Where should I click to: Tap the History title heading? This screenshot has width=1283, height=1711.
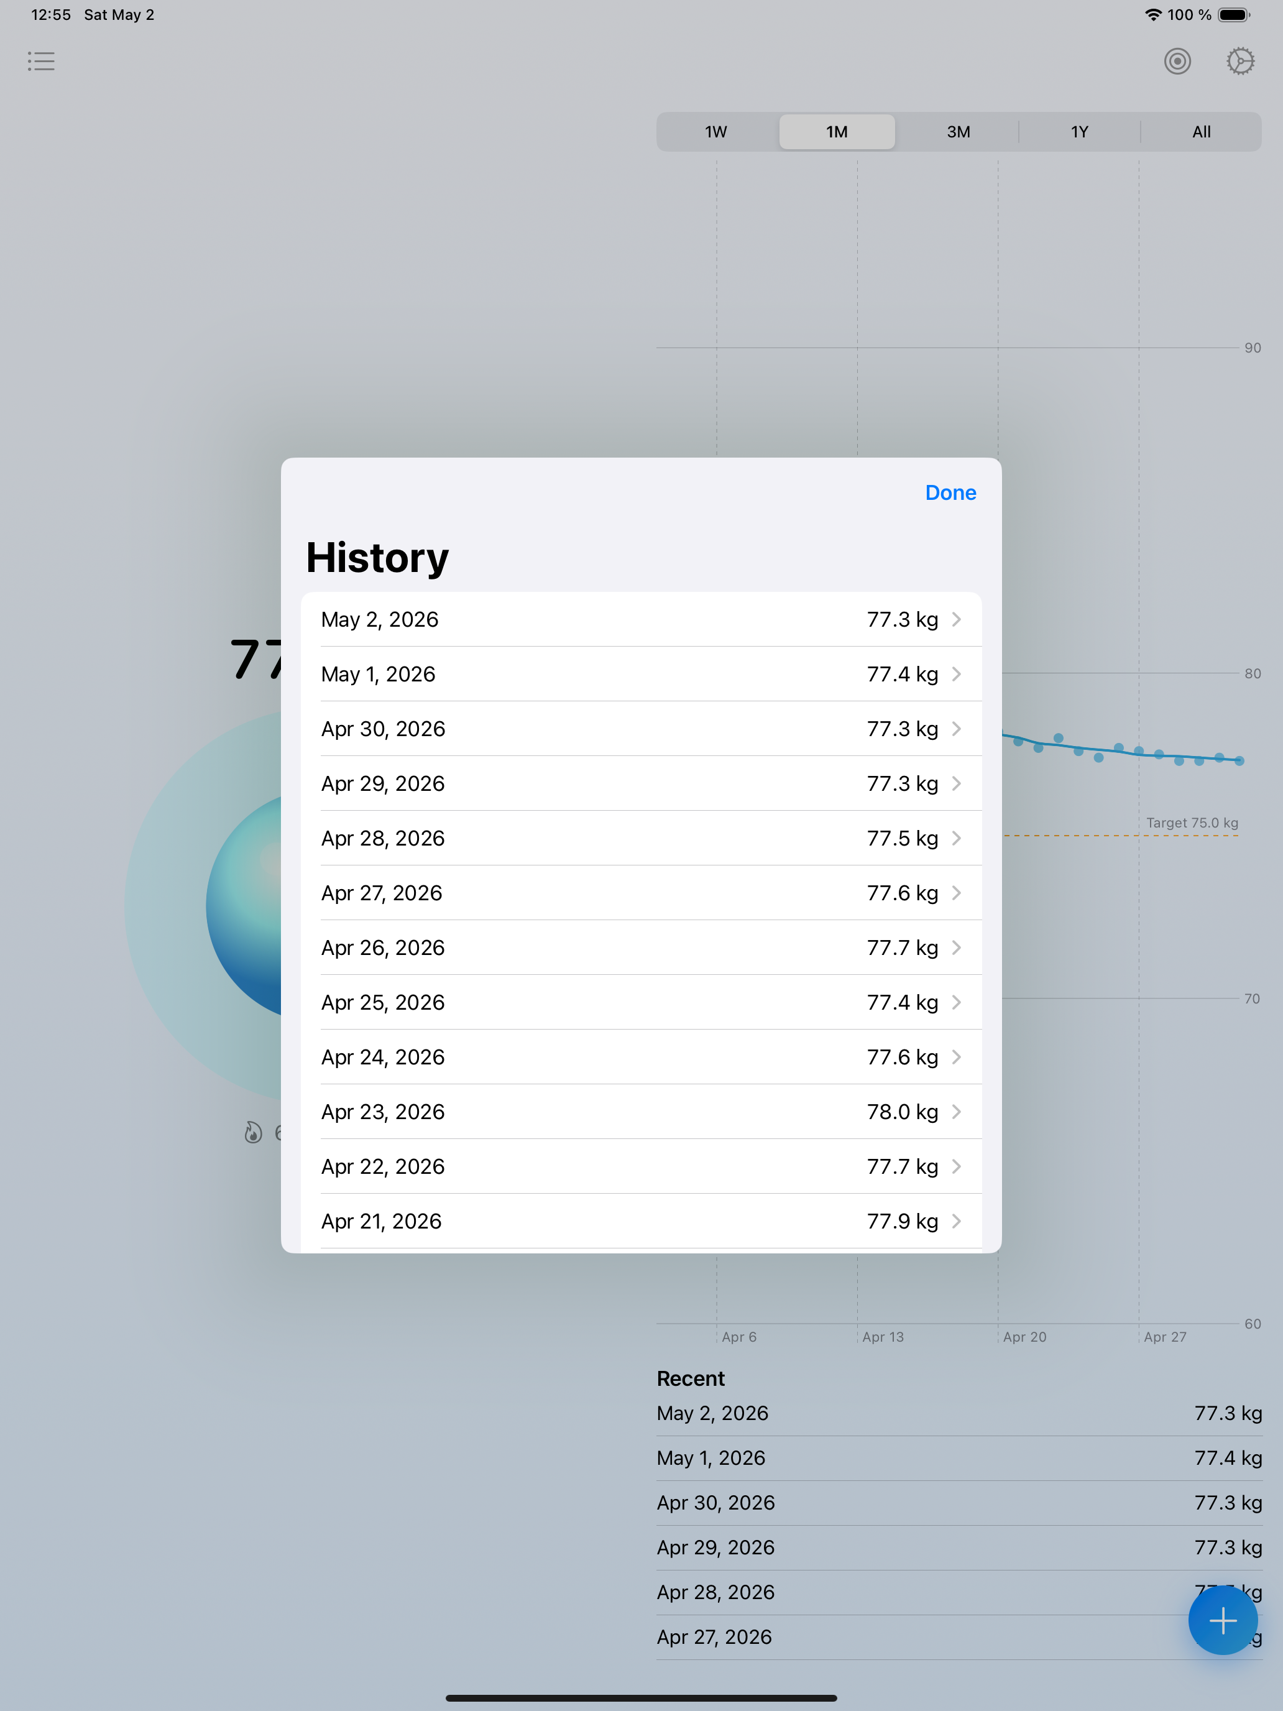pyautogui.click(x=377, y=557)
